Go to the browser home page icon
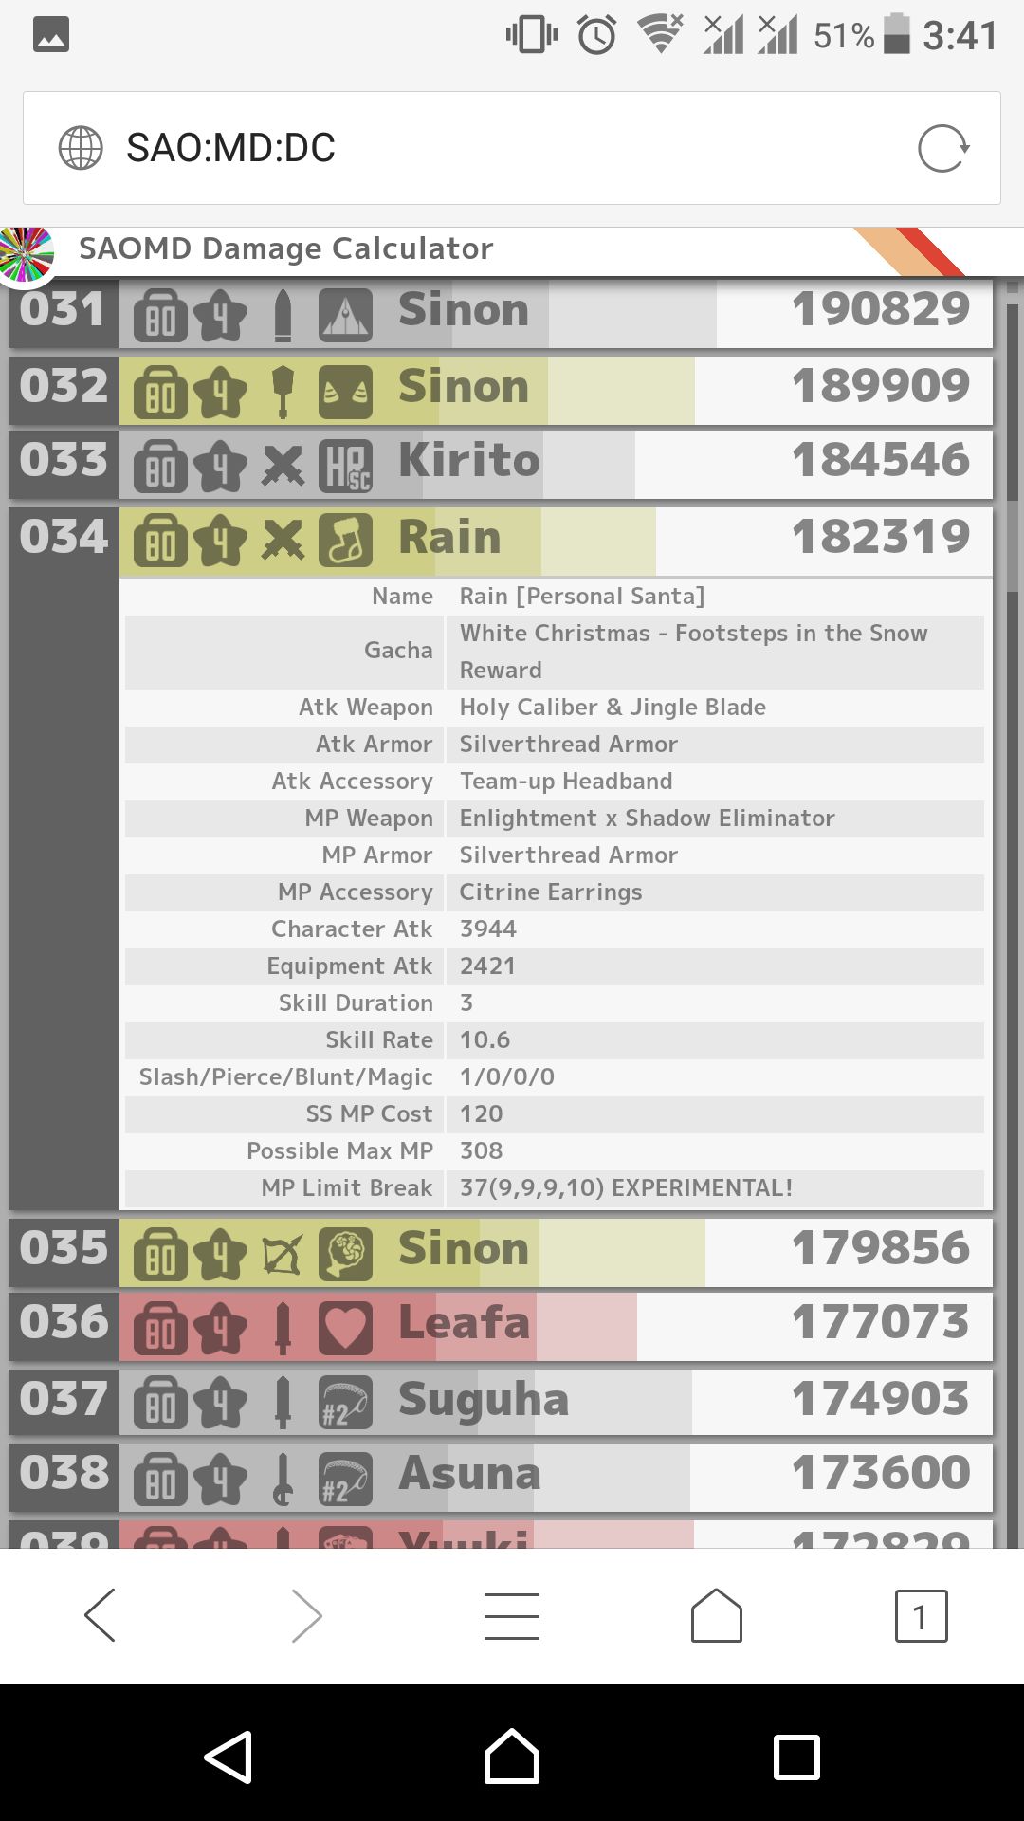Screen dimensions: 1024x1821 [x=717, y=1615]
